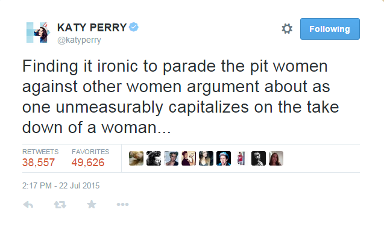Open the last avatar in the row
384x227 pixels.
point(276,158)
